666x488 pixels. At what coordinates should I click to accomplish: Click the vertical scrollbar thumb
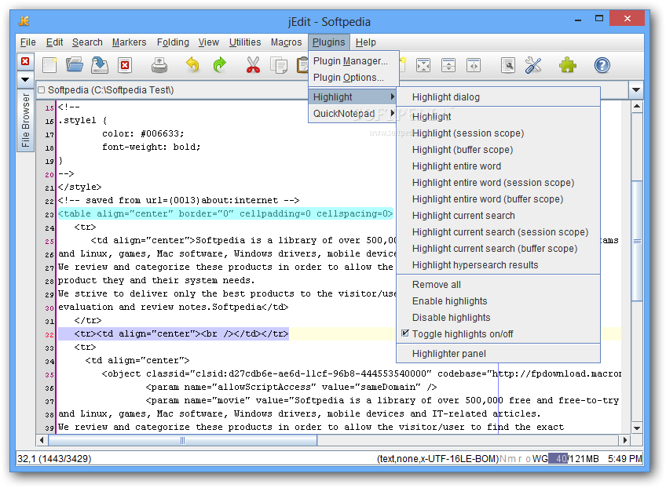point(637,241)
